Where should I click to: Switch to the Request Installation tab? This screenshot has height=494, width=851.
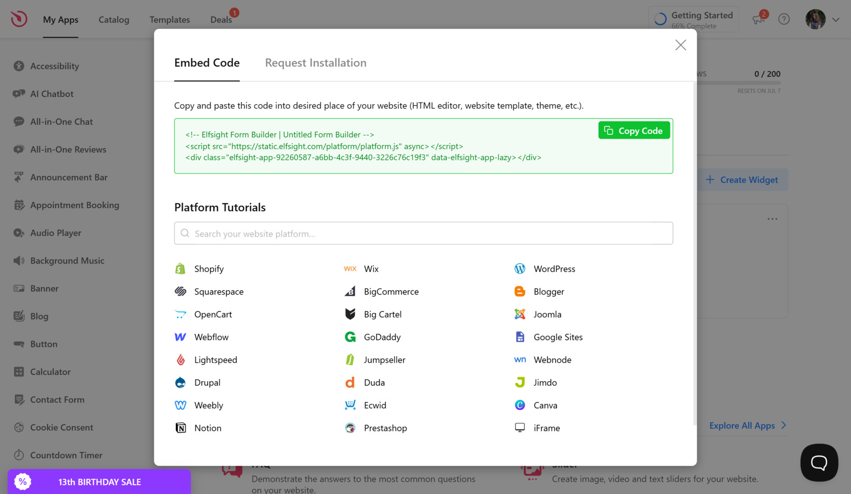coord(315,63)
